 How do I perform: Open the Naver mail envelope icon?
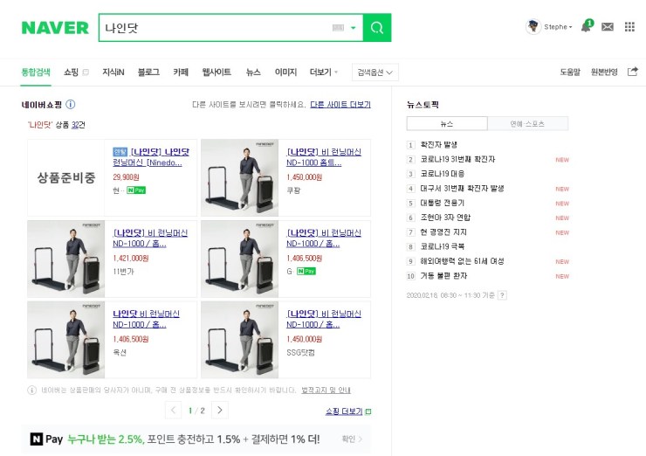(x=608, y=27)
